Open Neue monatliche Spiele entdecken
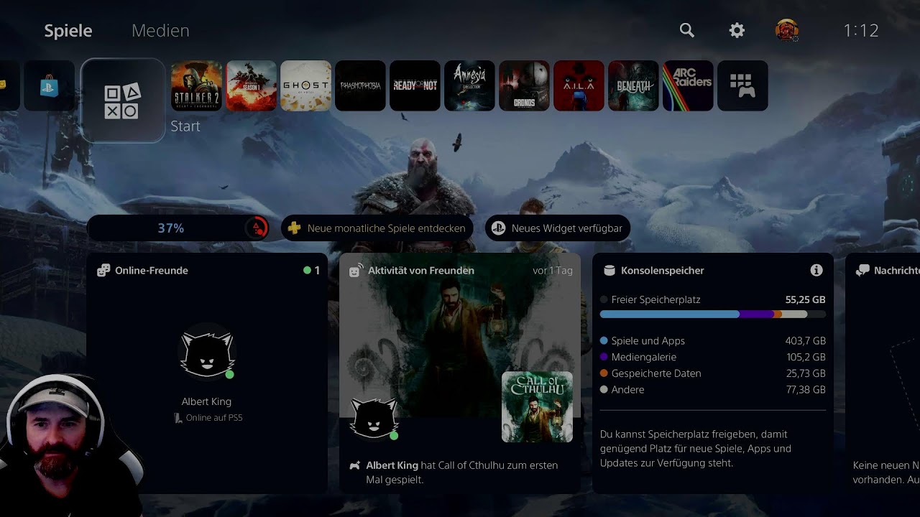 pos(377,228)
